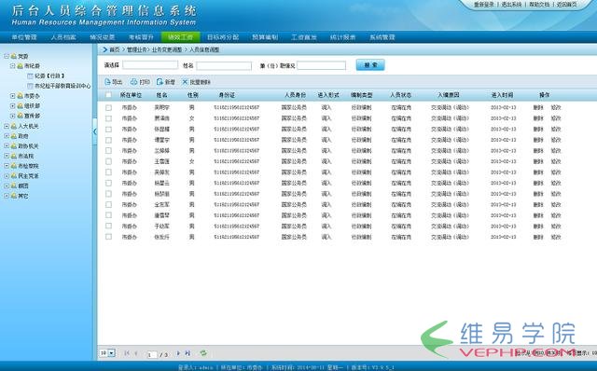Click the 打印 print icon in toolbar
This screenshot has width=597, height=371.
point(133,82)
